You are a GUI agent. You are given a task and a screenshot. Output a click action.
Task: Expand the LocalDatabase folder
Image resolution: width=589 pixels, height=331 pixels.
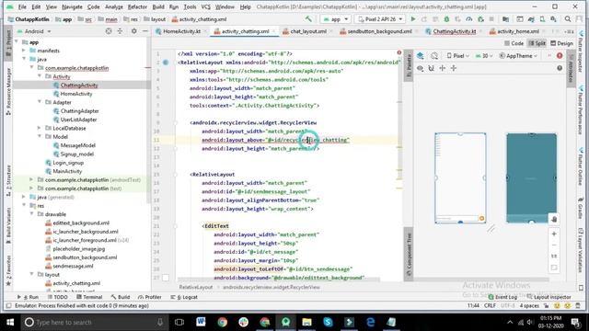[40, 128]
